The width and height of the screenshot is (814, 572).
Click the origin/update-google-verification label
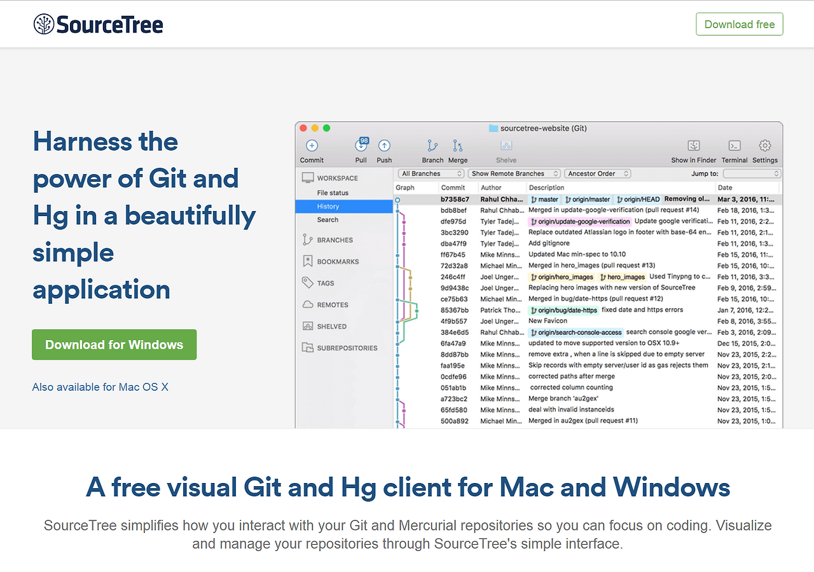coord(580,222)
